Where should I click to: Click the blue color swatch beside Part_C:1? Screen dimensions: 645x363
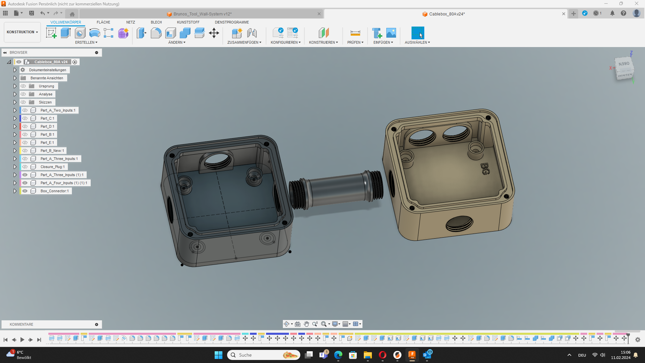click(20, 118)
